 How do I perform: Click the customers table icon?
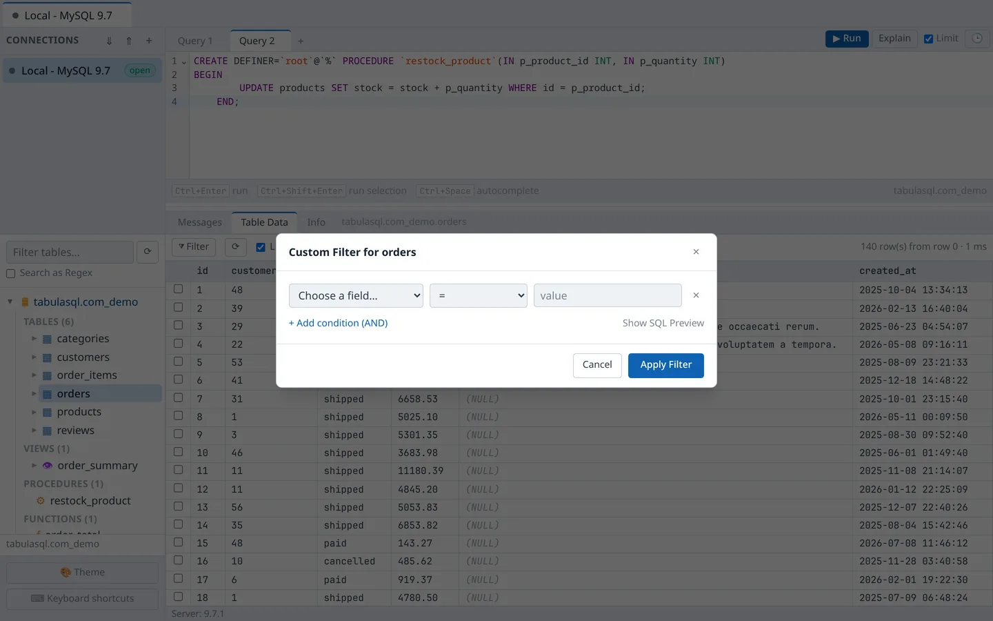pyautogui.click(x=48, y=357)
